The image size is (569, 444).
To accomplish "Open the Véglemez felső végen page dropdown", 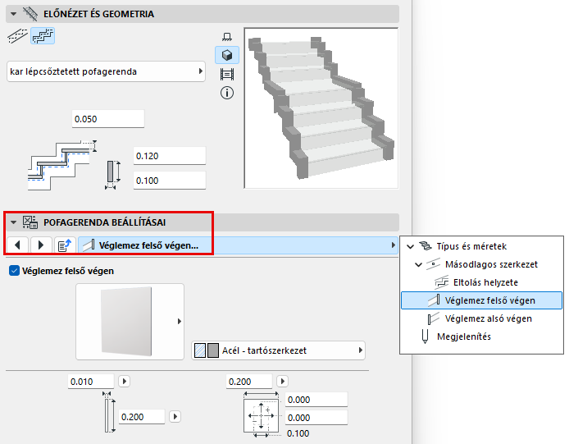I will [238, 245].
